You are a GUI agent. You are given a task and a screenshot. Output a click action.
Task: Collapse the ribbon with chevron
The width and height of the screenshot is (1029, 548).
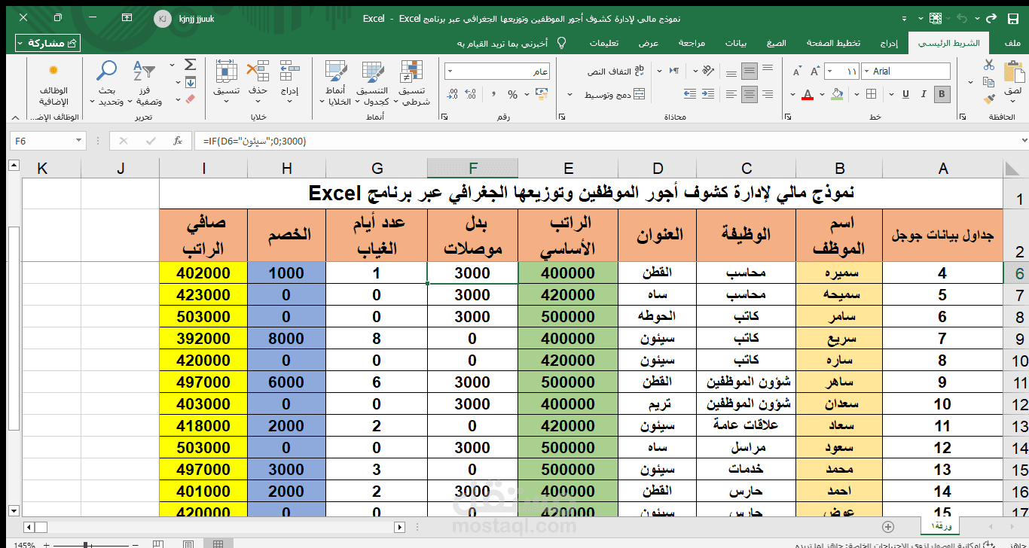pos(15,118)
